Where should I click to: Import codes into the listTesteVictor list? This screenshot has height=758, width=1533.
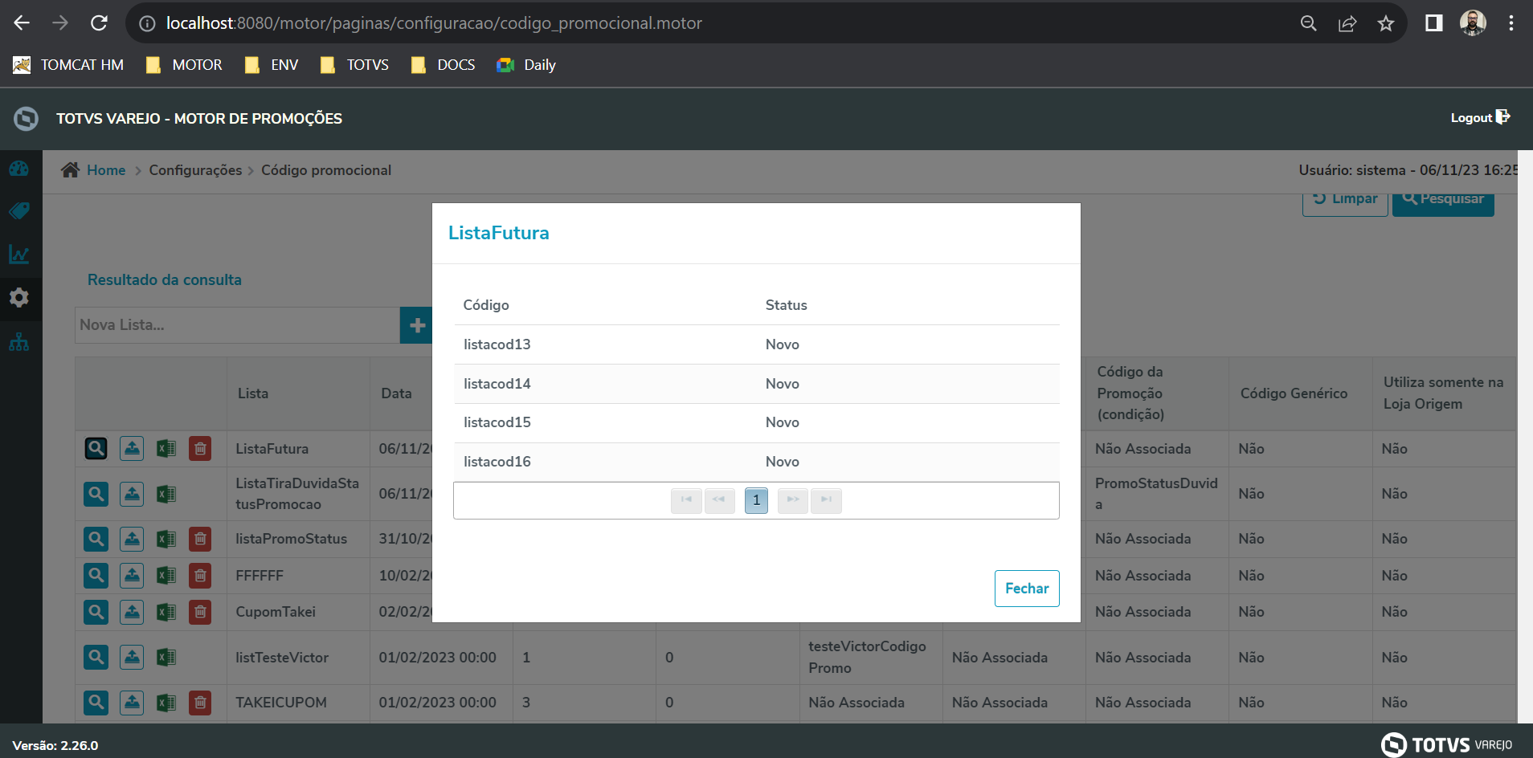click(x=132, y=657)
